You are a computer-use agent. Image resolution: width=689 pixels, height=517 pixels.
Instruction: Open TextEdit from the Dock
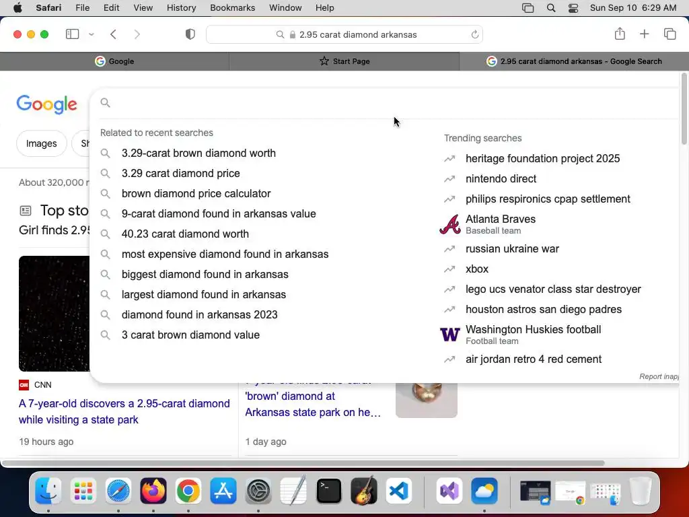(x=293, y=491)
